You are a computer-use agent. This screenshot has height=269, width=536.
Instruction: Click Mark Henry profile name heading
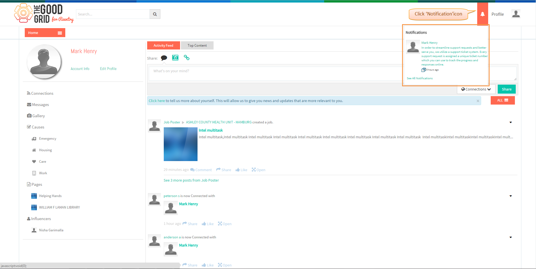coord(84,51)
